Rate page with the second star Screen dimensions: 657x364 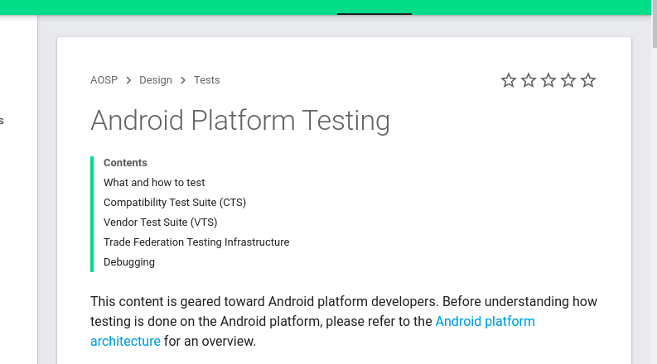529,80
